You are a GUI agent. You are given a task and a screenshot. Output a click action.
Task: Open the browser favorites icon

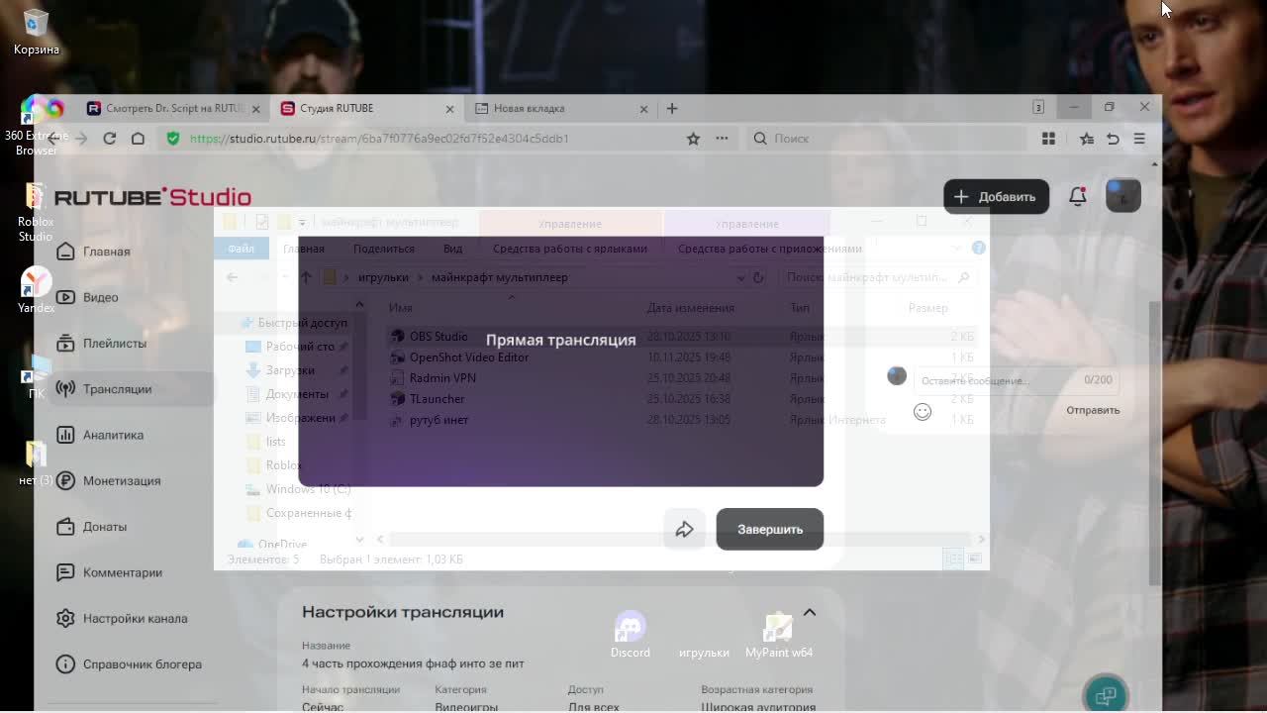pyautogui.click(x=1087, y=139)
